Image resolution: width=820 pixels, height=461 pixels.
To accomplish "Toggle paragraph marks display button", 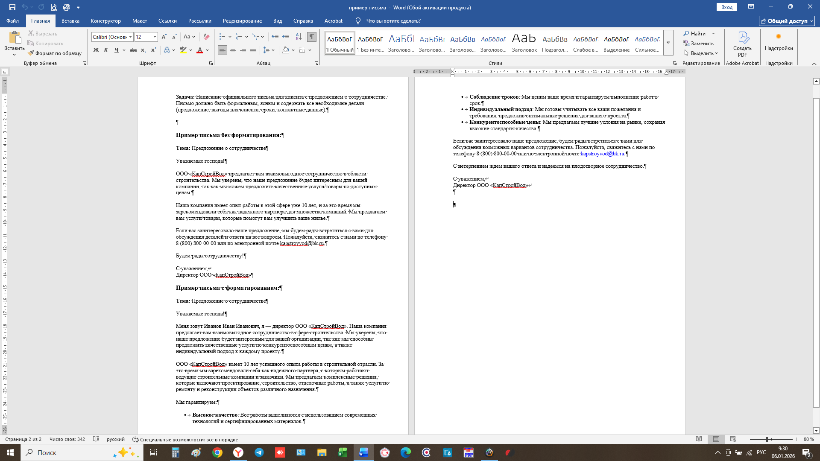I will click(312, 37).
